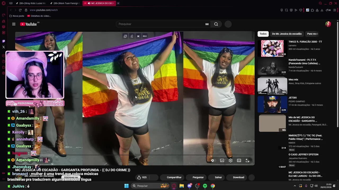The width and height of the screenshot is (339, 190).
Task: Open the GX Corner gamepad tab icon
Action: click(x=11, y=3)
